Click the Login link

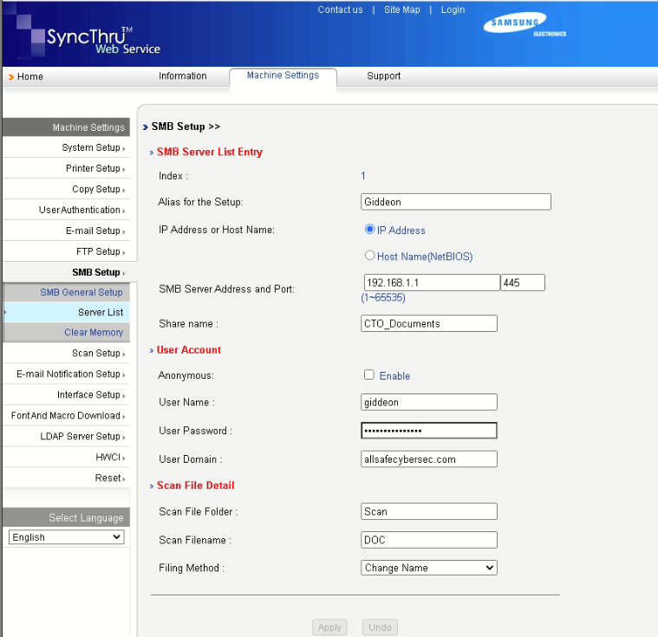coord(453,10)
